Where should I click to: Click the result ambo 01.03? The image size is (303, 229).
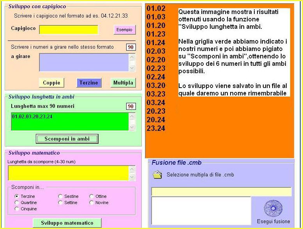156,17
